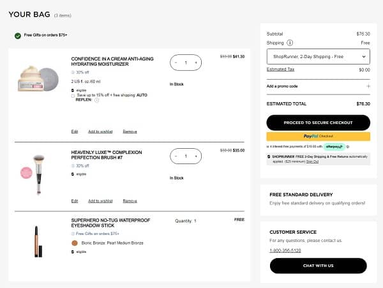Start a chat with Chat With Us

pos(317,266)
